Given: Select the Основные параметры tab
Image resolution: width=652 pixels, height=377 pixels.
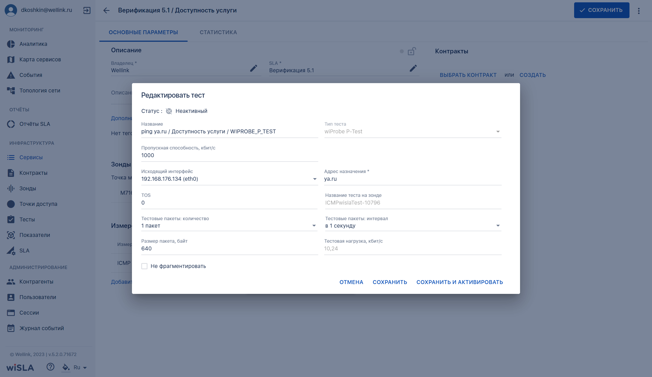Looking at the screenshot, I should pos(143,32).
